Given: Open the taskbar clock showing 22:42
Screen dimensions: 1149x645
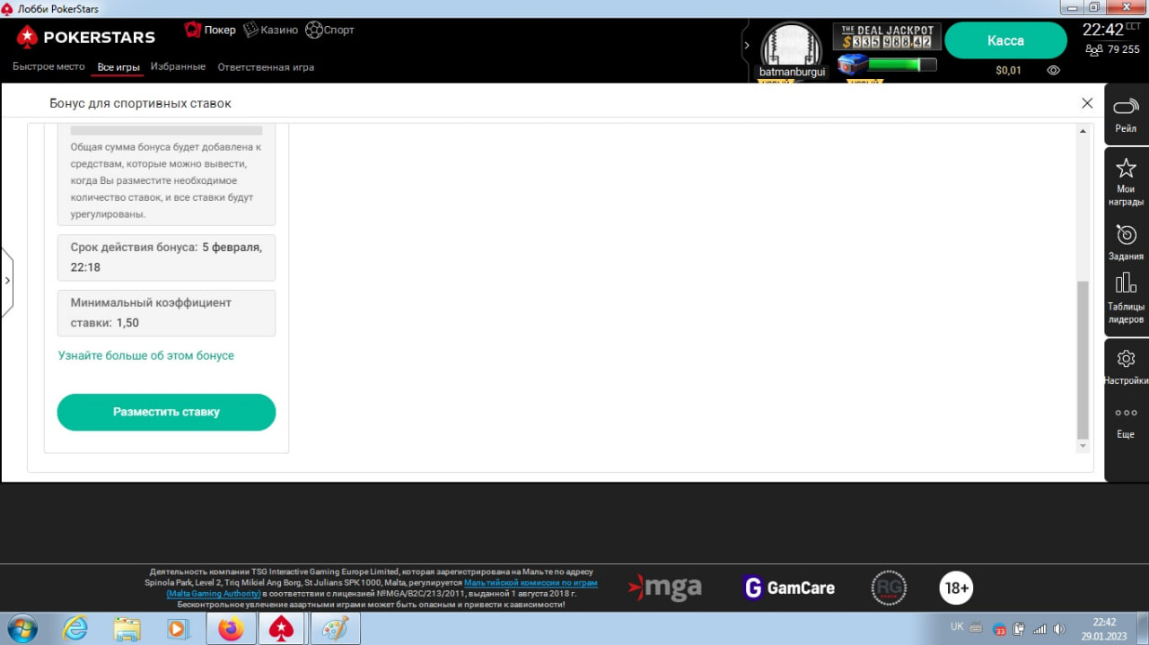Looking at the screenshot, I should [1104, 629].
